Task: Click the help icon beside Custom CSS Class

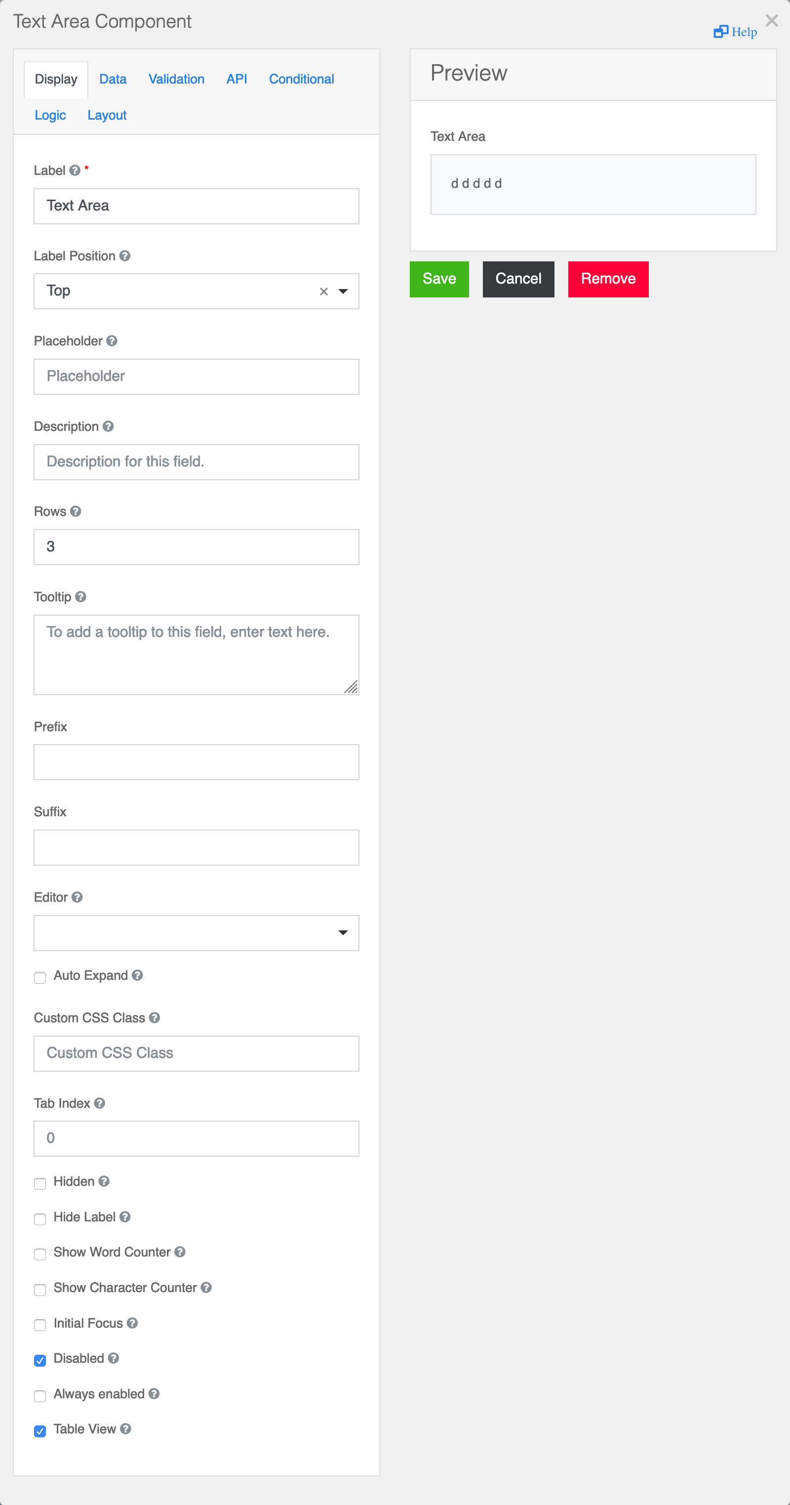Action: [154, 1018]
